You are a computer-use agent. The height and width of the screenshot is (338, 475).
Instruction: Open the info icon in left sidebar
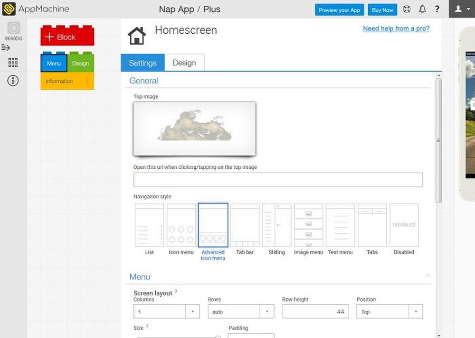13,81
